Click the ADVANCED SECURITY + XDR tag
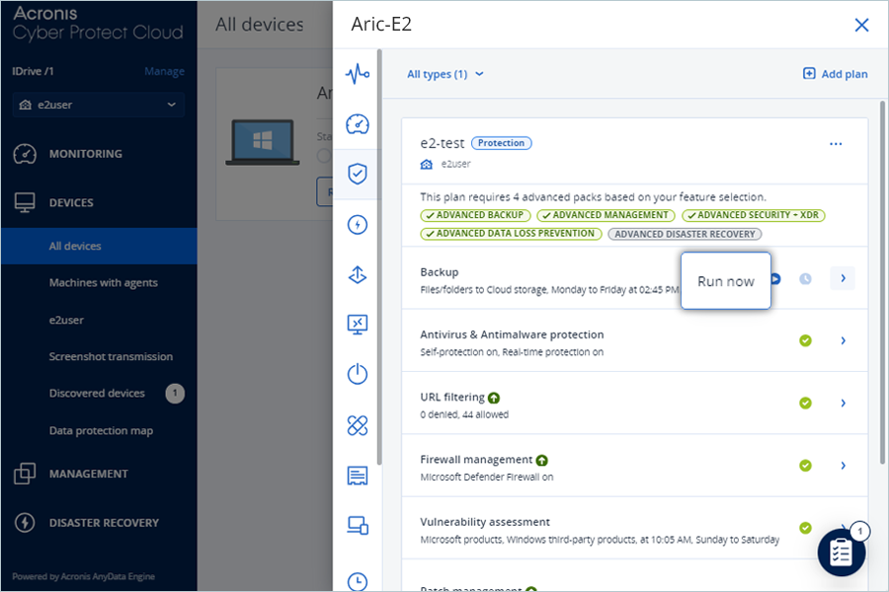889x592 pixels. point(753,215)
